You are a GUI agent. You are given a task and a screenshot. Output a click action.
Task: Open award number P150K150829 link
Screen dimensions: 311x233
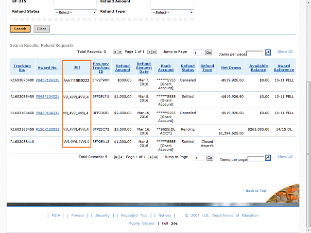point(48,129)
